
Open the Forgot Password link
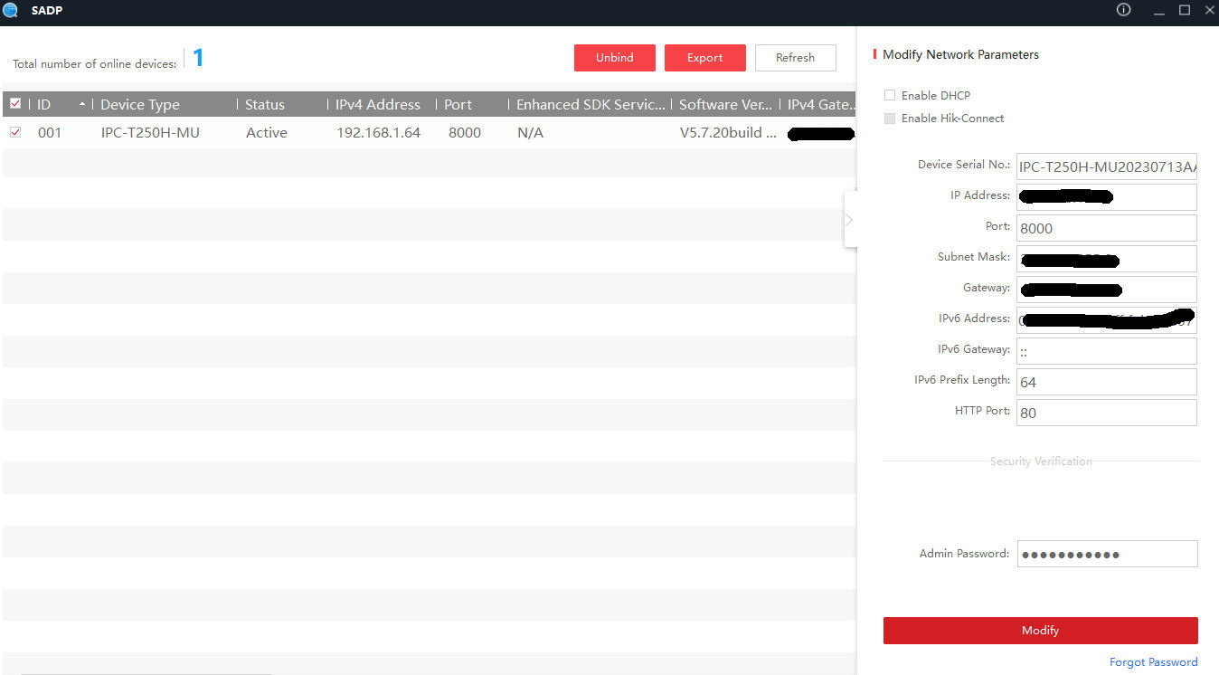pos(1153,662)
